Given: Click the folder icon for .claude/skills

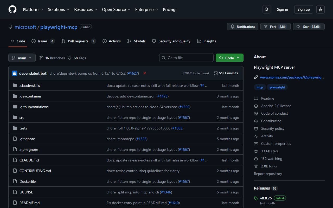Looking at the screenshot, I should 15,86.
